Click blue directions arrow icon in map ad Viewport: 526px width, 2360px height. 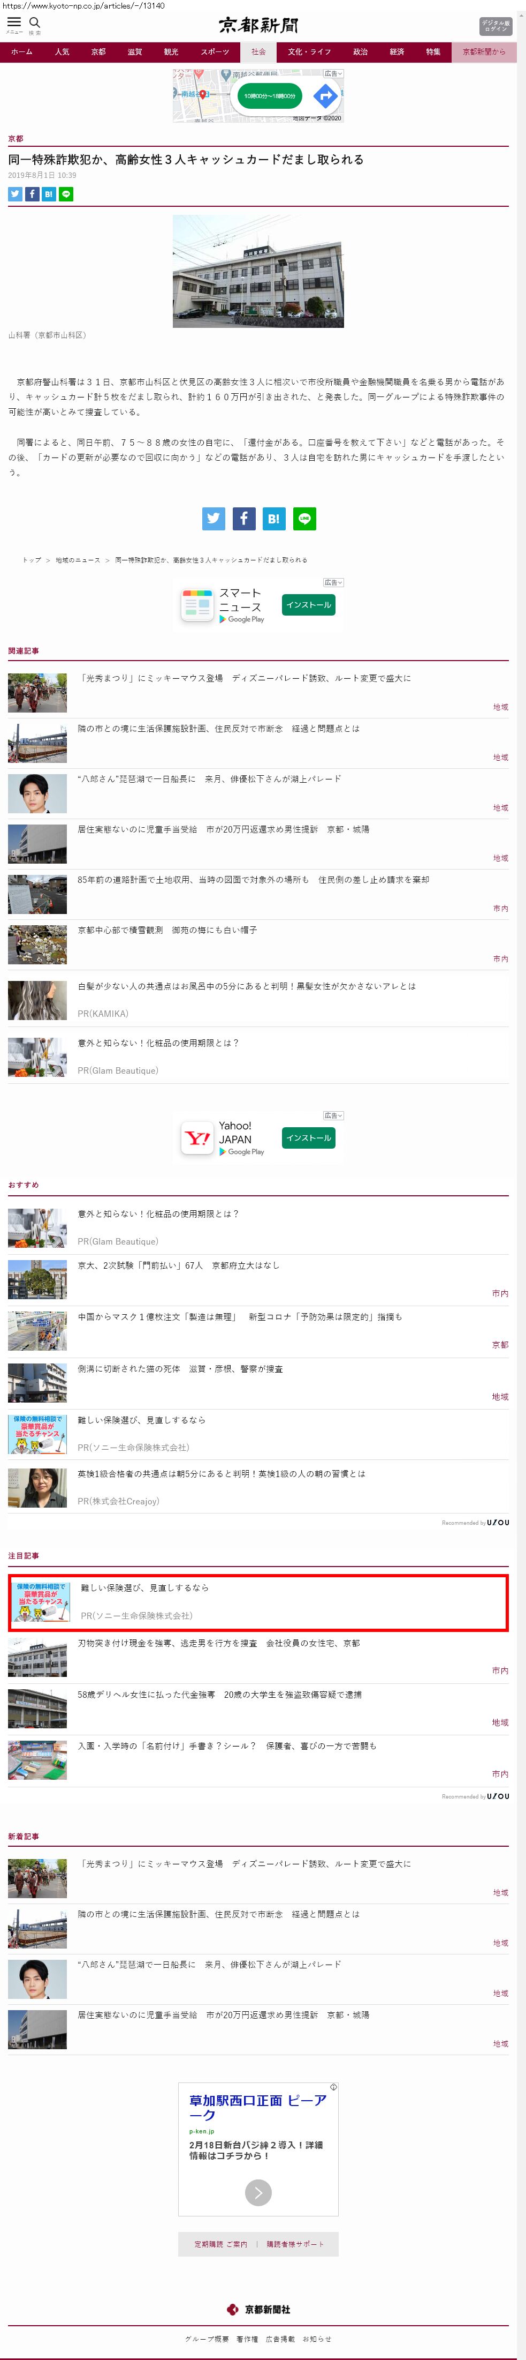click(x=325, y=95)
